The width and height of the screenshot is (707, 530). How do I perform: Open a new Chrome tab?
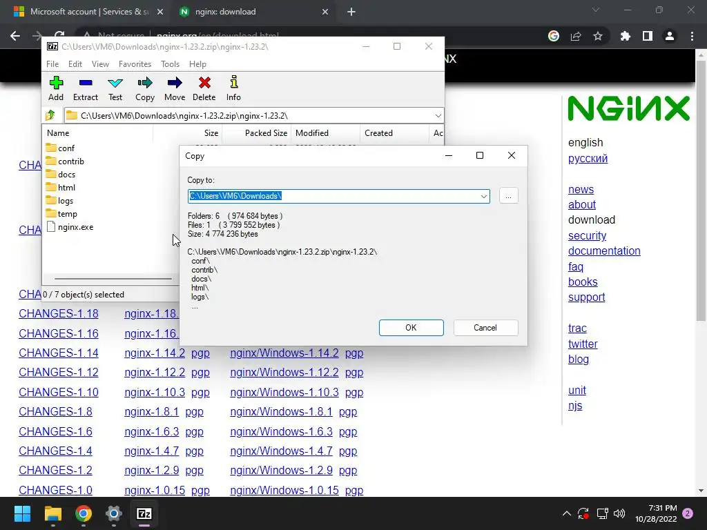pos(351,12)
